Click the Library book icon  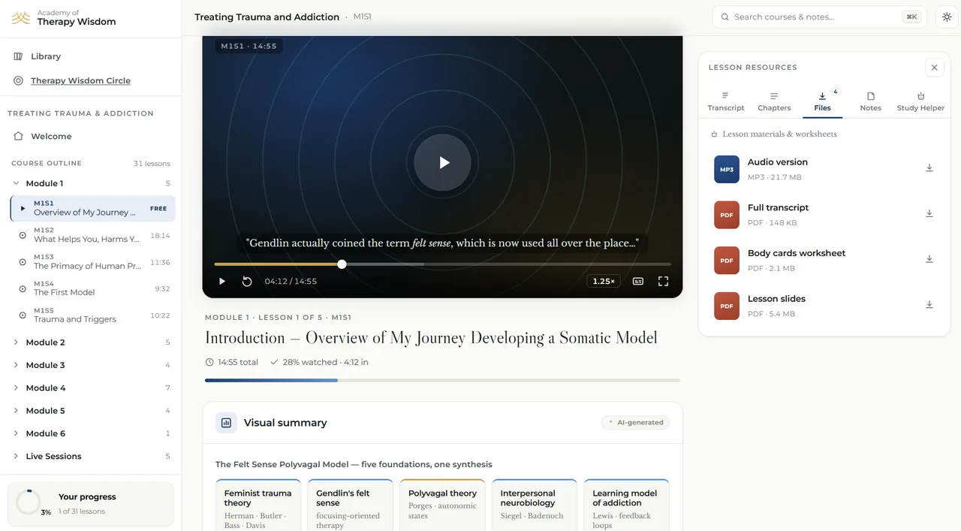(19, 56)
